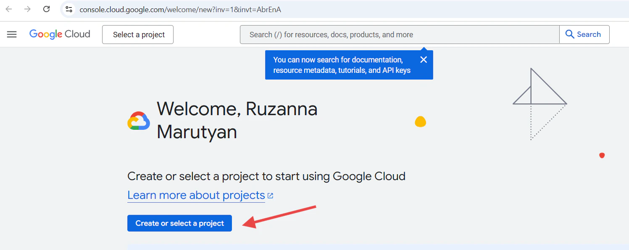Reload the current page

coord(46,9)
